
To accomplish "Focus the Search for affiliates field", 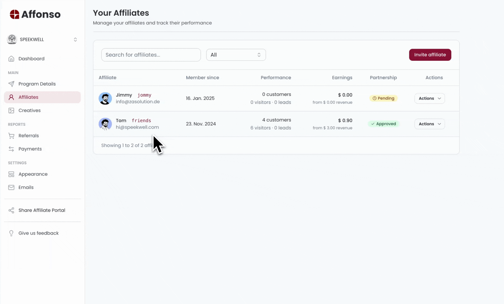I will point(151,55).
